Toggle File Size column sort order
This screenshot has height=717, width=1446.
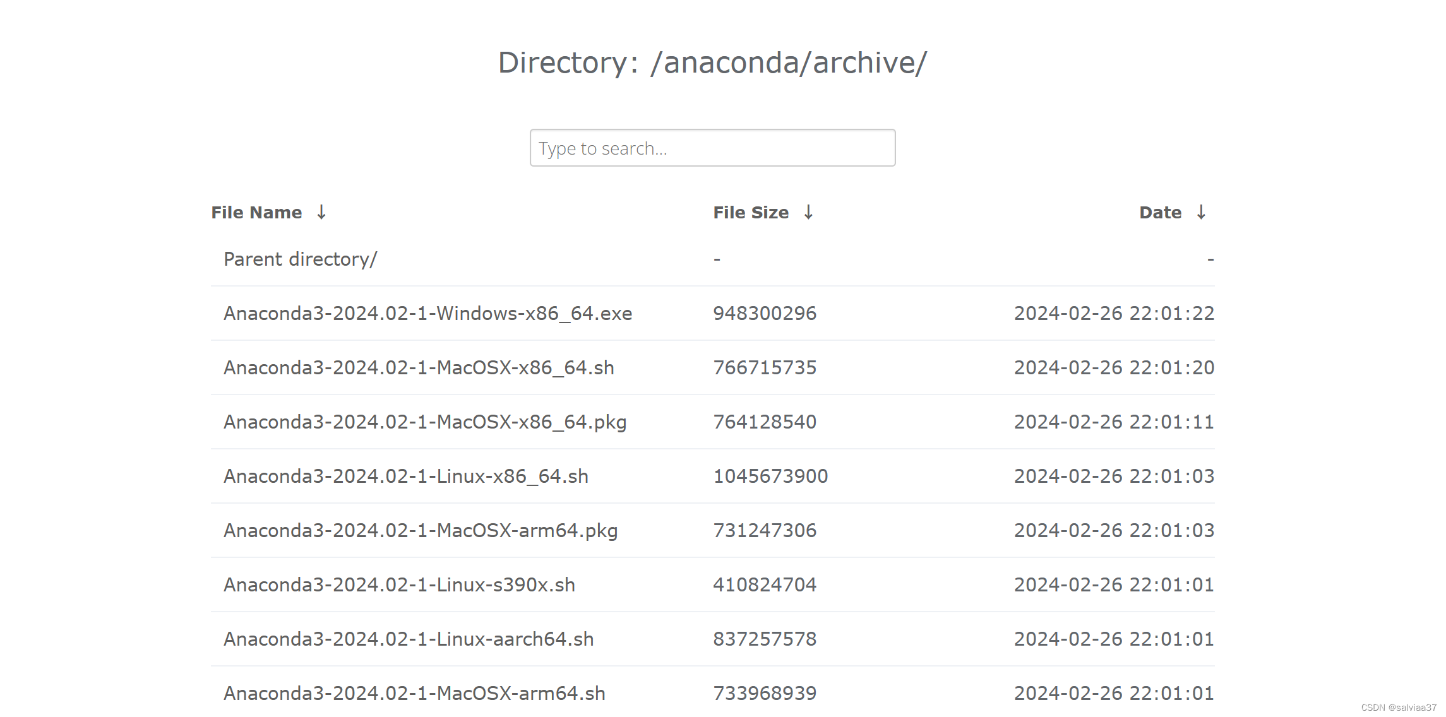pos(808,212)
